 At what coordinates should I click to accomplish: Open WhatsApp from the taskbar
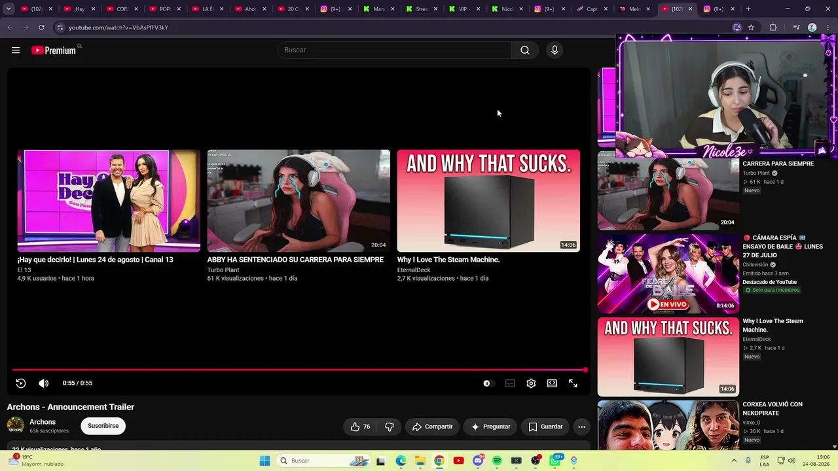(x=555, y=461)
